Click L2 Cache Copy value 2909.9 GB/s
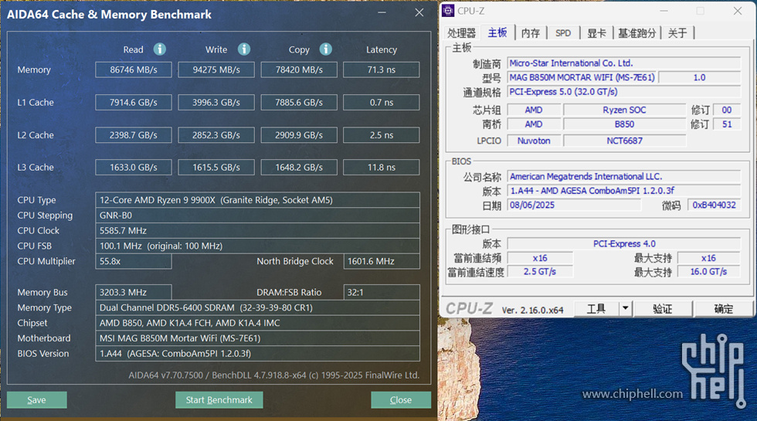The height and width of the screenshot is (421, 757). click(299, 135)
